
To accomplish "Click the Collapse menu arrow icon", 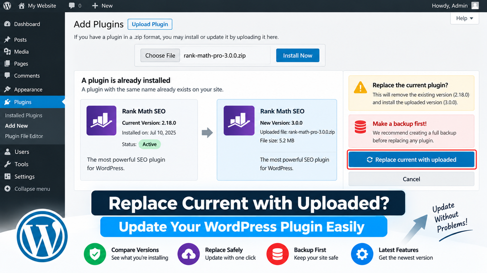I will click(8, 189).
